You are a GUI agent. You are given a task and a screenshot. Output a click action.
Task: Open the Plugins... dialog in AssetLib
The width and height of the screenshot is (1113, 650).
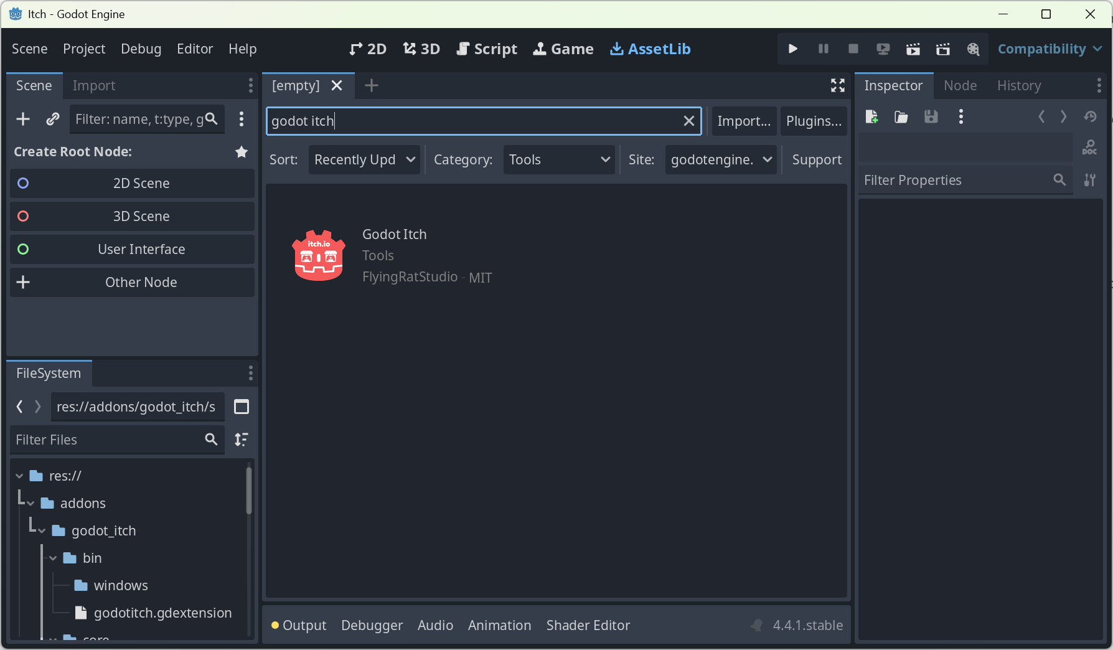coord(814,121)
